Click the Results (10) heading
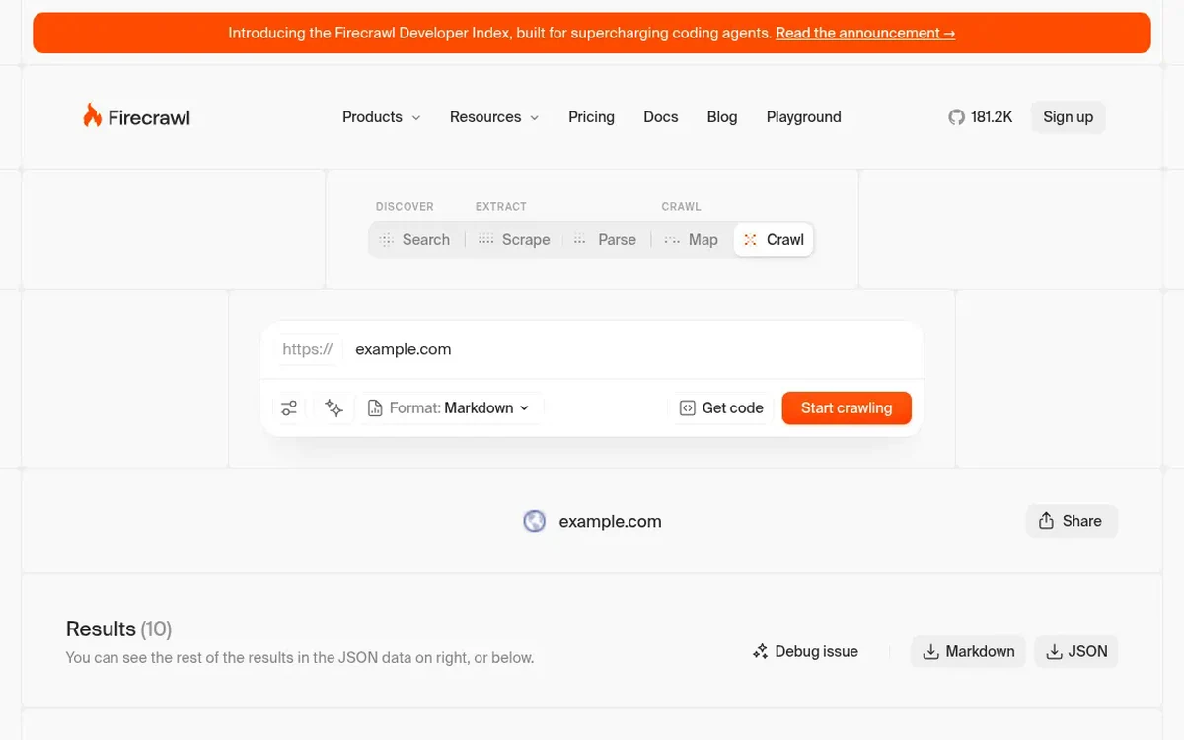 click(118, 629)
